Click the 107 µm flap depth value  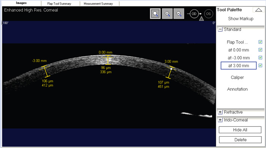point(163,83)
